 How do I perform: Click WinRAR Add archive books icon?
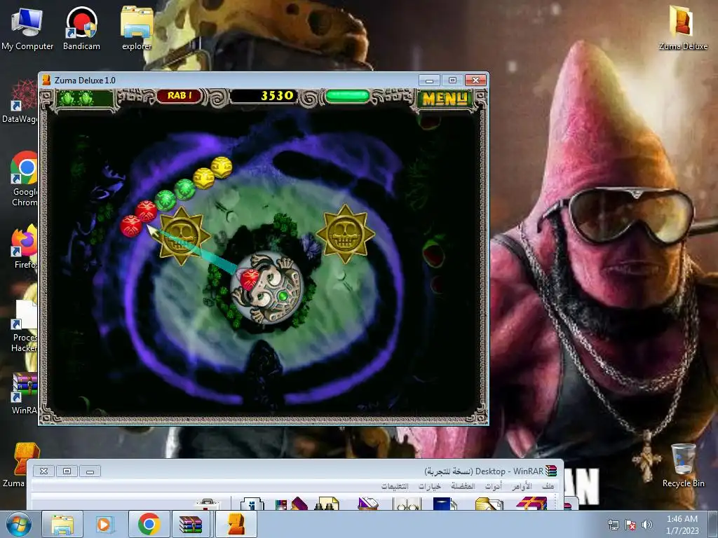pos(531,503)
